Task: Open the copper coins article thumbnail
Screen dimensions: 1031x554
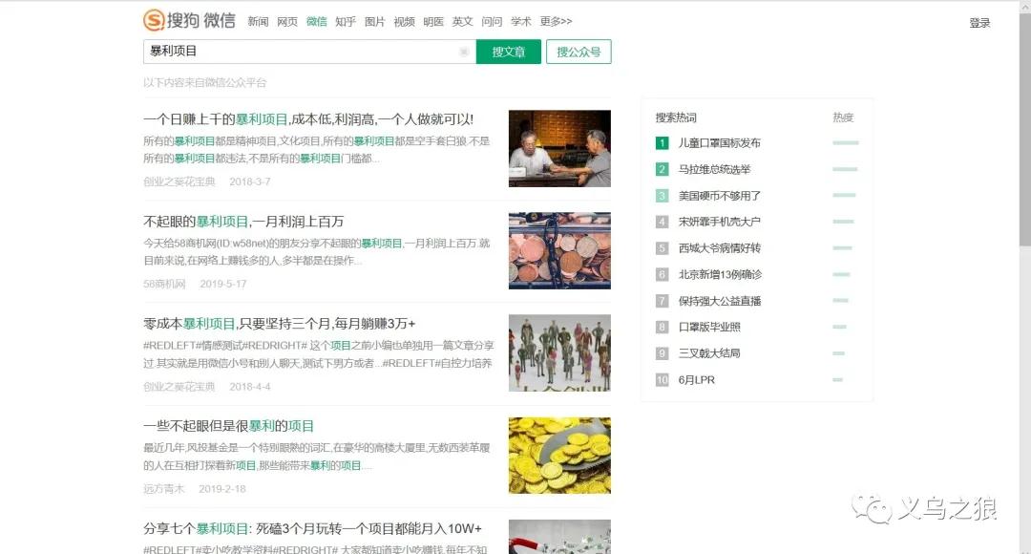Action: point(559,250)
